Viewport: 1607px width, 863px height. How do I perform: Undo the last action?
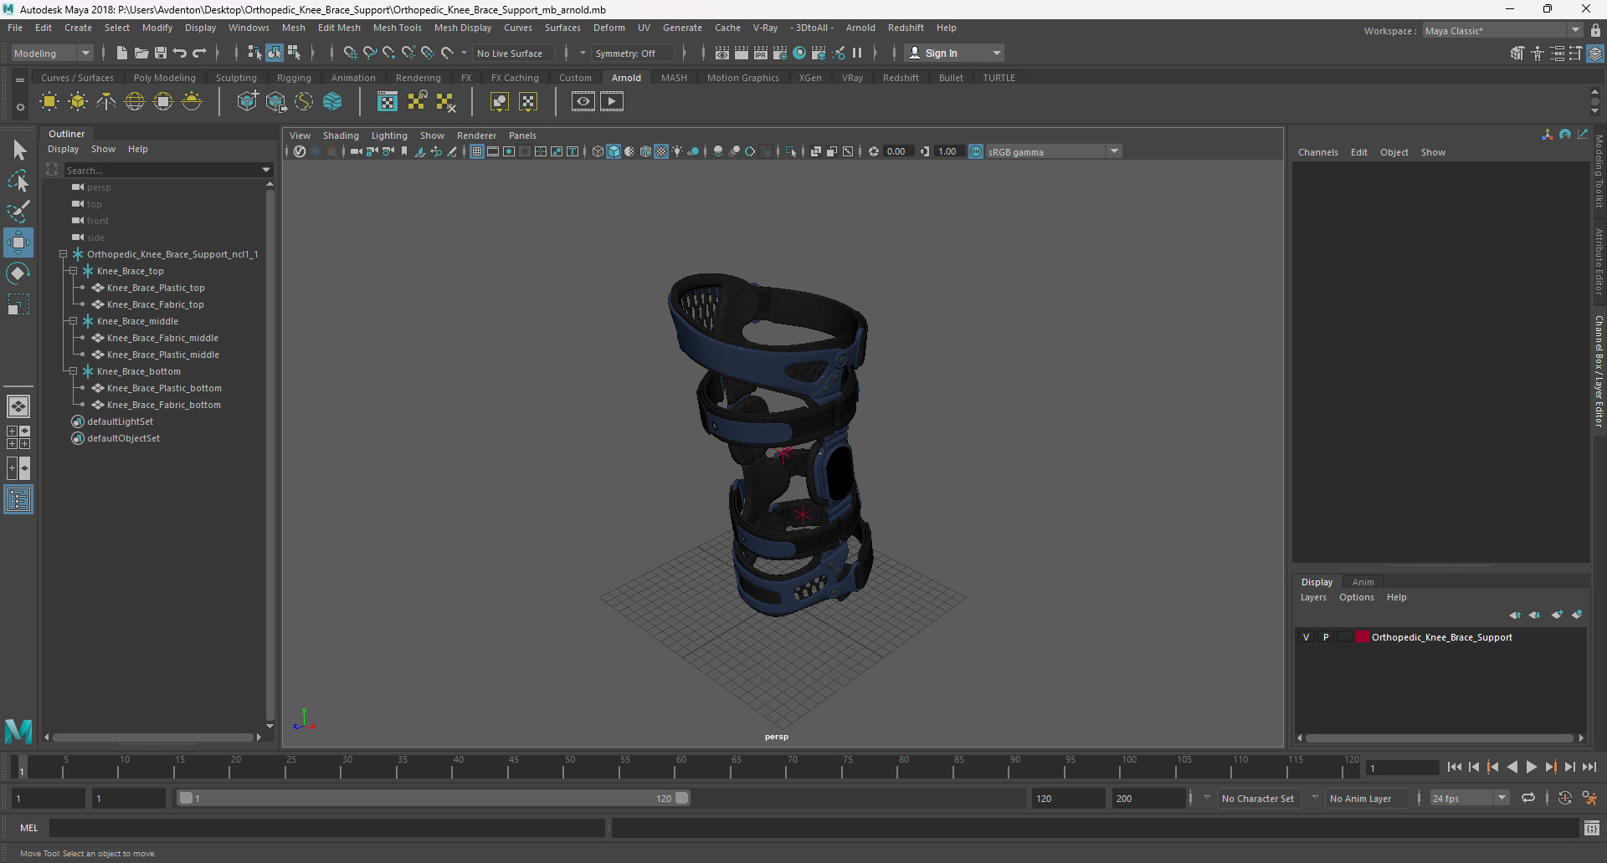tap(180, 53)
